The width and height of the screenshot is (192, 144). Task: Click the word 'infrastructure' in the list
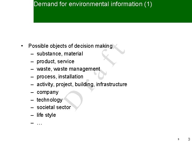(111, 84)
